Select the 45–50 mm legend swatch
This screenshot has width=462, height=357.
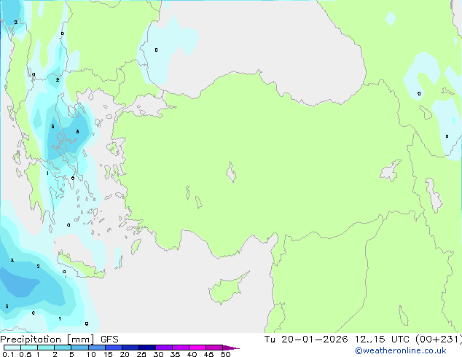point(214,348)
